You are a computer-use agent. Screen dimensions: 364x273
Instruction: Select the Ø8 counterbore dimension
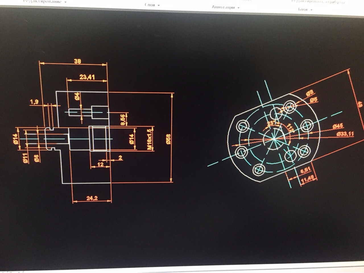pos(310,93)
